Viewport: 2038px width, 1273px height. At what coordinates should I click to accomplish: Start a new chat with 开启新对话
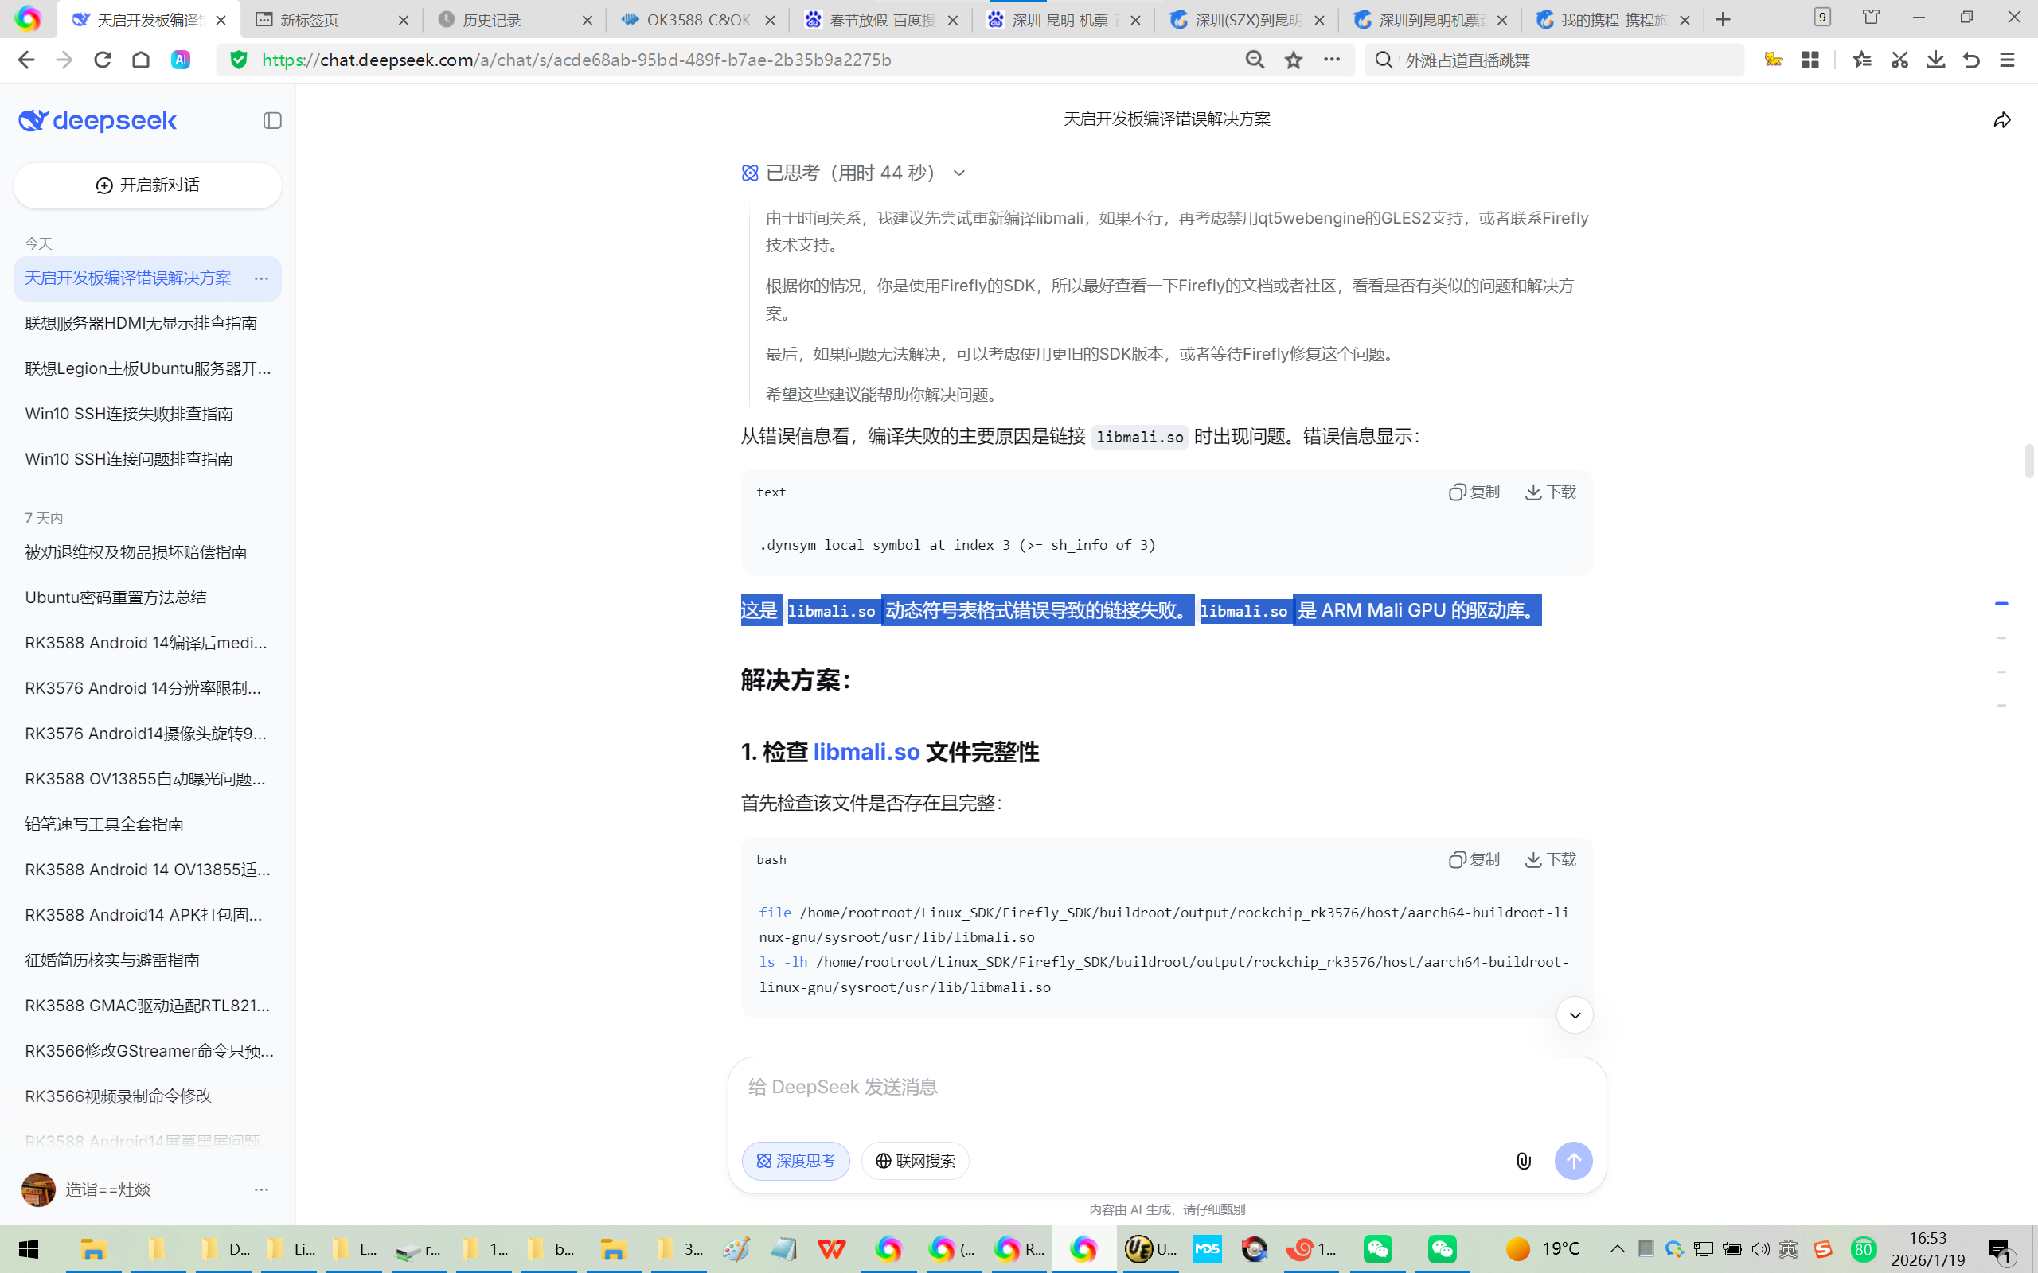(147, 185)
